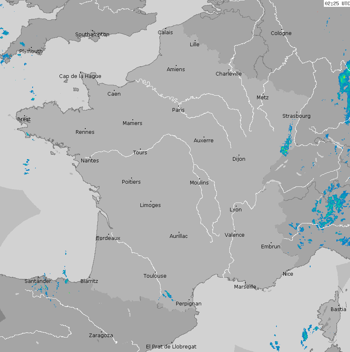350x352 pixels.
Task: Click the Southampton label
Action: [x=92, y=35]
